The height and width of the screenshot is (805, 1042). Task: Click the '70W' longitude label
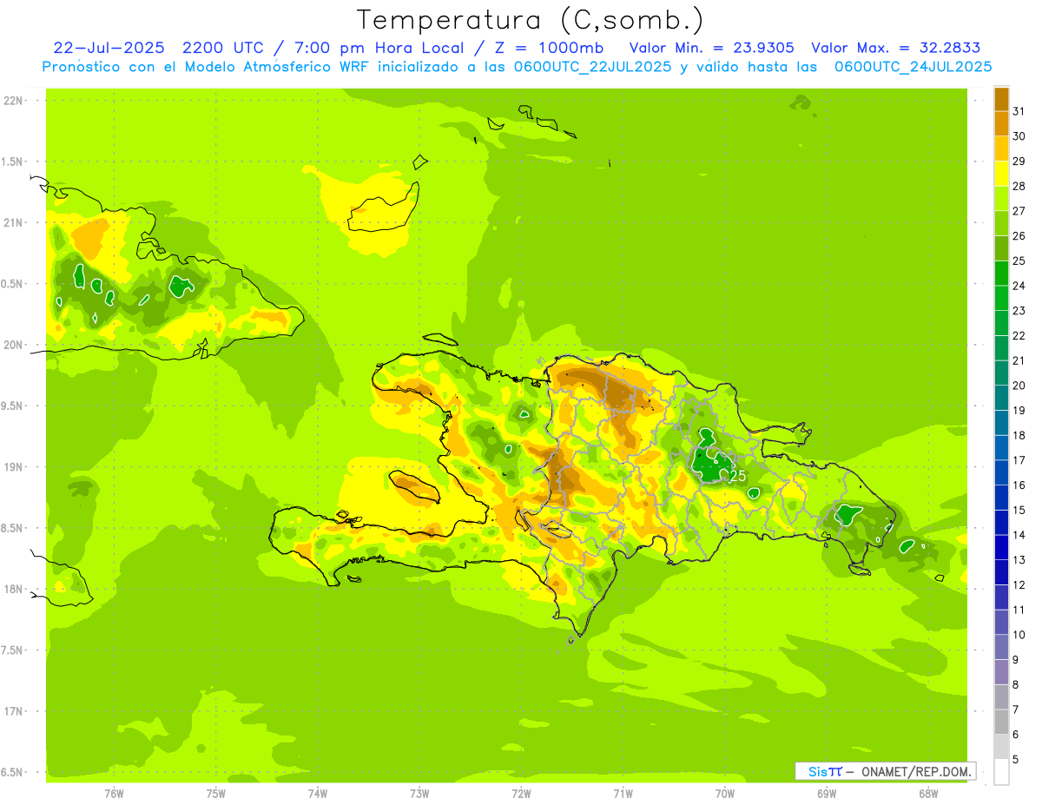725,793
